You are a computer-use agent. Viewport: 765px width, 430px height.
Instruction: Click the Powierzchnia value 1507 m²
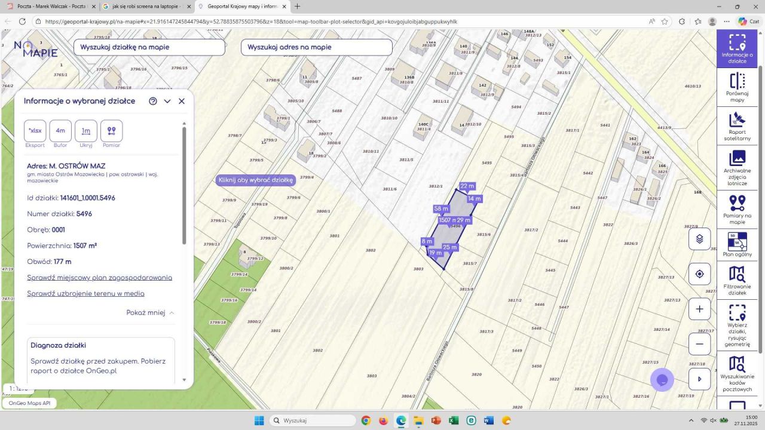(85, 245)
